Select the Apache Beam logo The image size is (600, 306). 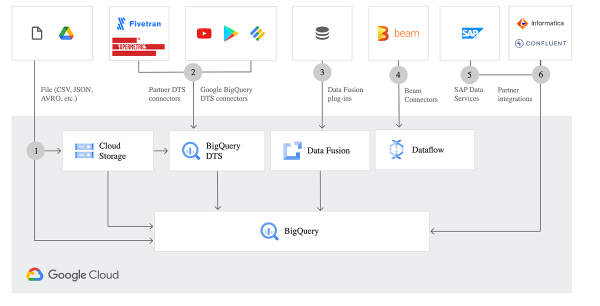pyautogui.click(x=398, y=32)
